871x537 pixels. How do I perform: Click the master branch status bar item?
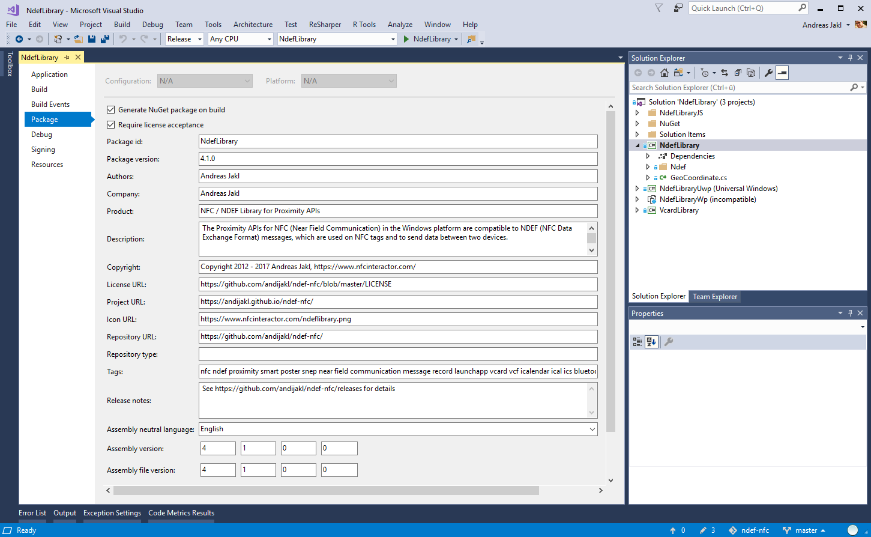coord(804,530)
